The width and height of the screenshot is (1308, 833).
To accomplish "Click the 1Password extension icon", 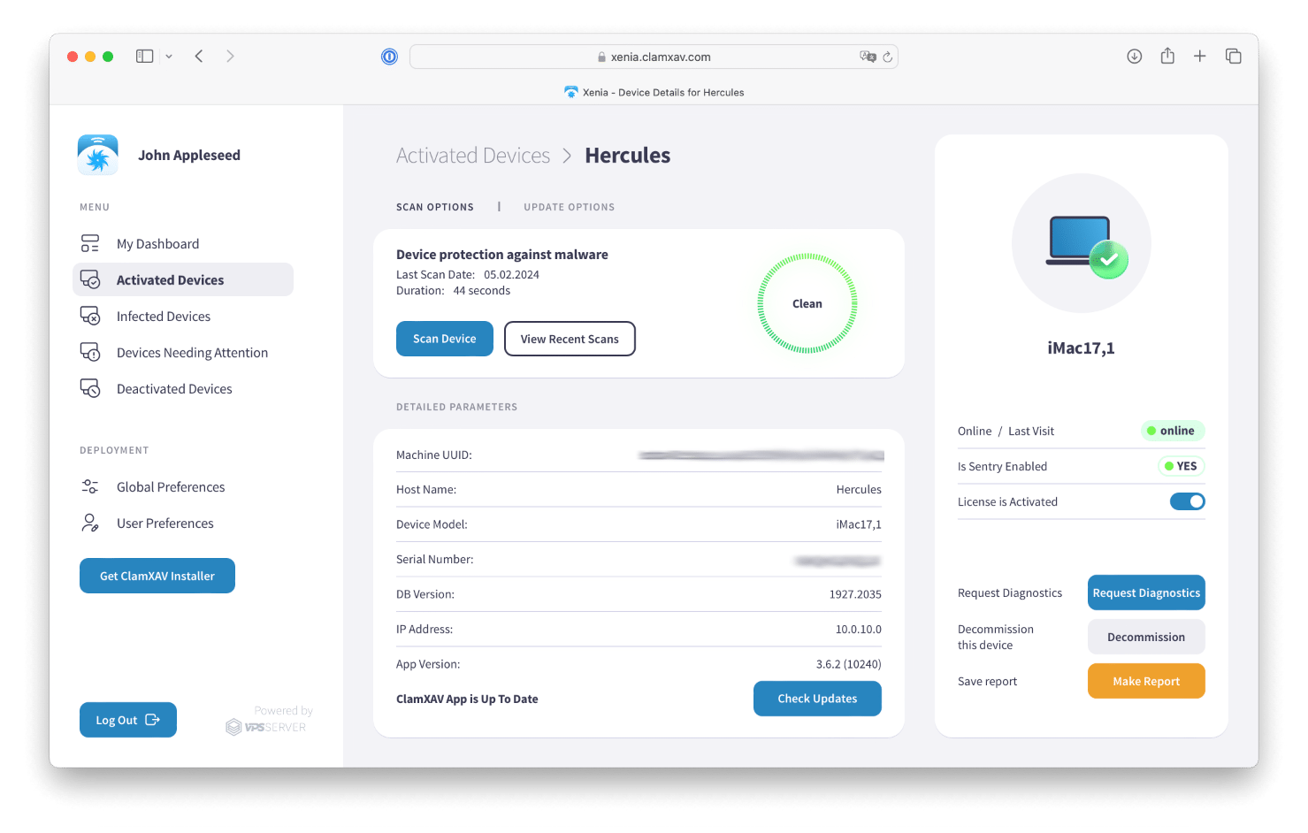I will pos(389,57).
